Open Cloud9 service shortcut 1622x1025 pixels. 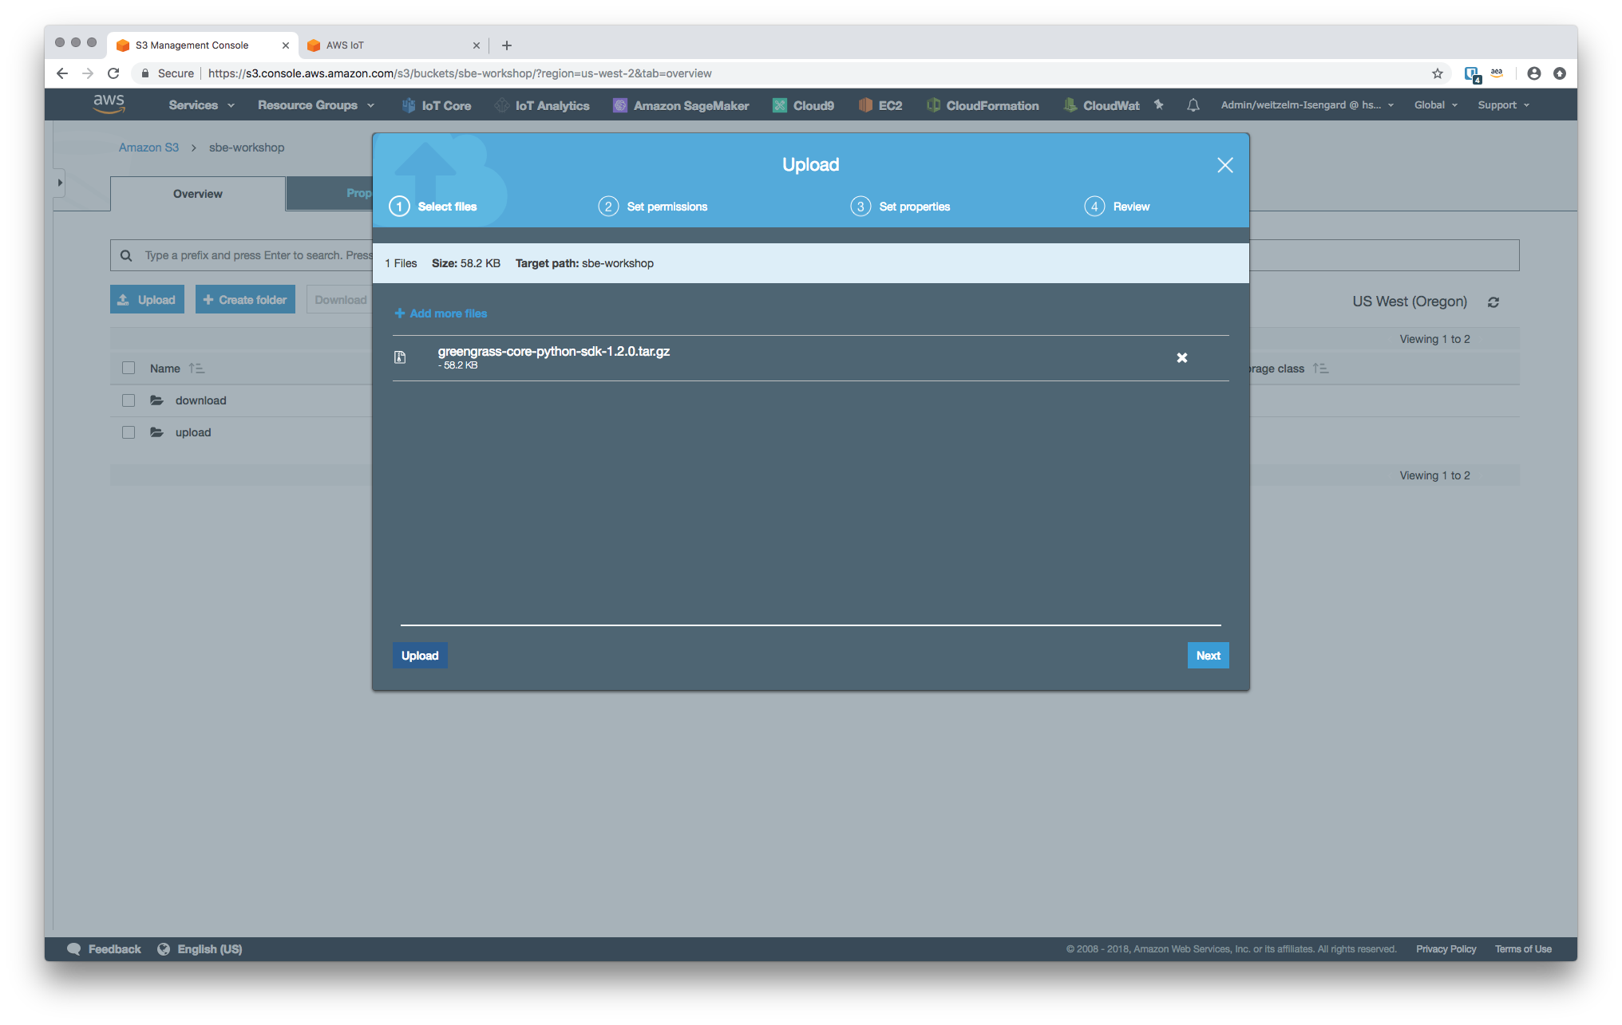click(803, 105)
